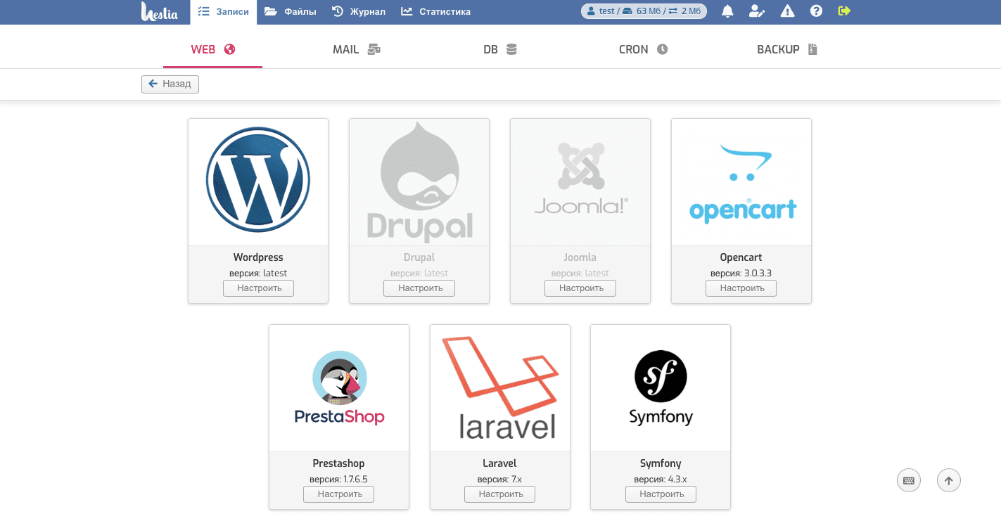Click the Joomla logo thumbnail

tap(580, 179)
